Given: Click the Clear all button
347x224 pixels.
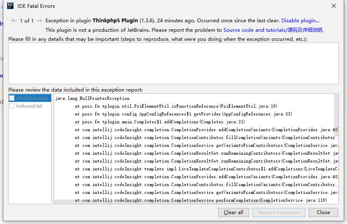Looking at the screenshot, I should [x=233, y=212].
